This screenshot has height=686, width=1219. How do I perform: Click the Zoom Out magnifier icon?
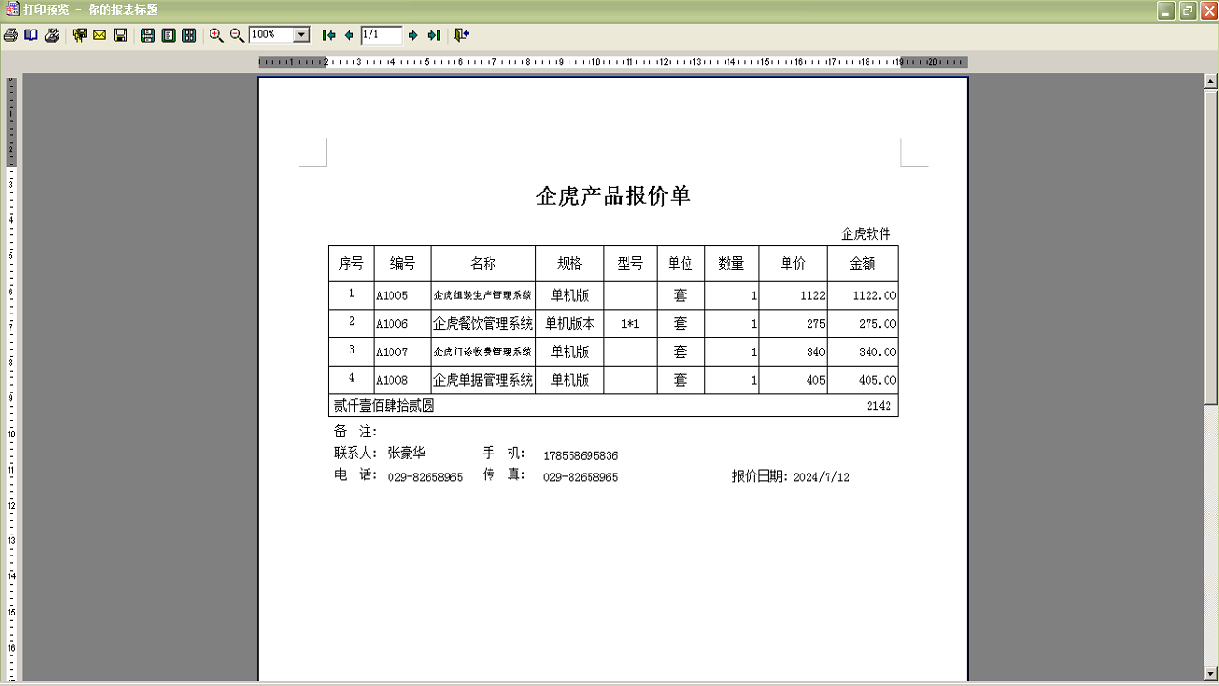point(237,34)
